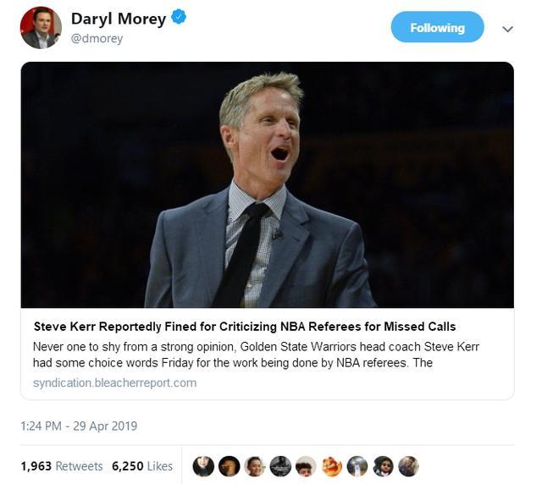Follow the syndication.bleacherreport.com link
The height and width of the screenshot is (484, 542).
click(x=115, y=382)
